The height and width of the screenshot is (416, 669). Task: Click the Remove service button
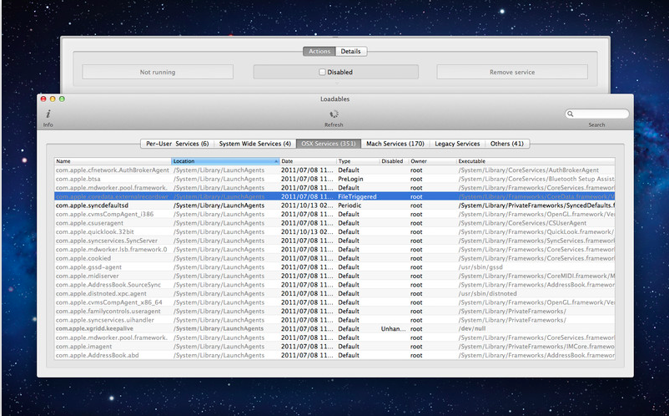[x=512, y=72]
